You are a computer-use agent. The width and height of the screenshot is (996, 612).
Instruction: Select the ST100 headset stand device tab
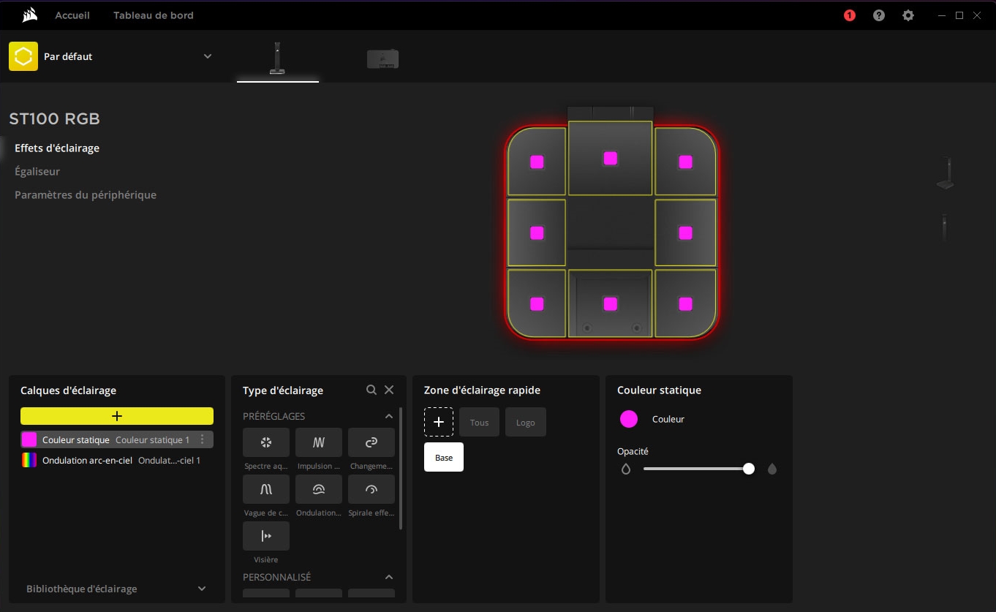pos(277,58)
